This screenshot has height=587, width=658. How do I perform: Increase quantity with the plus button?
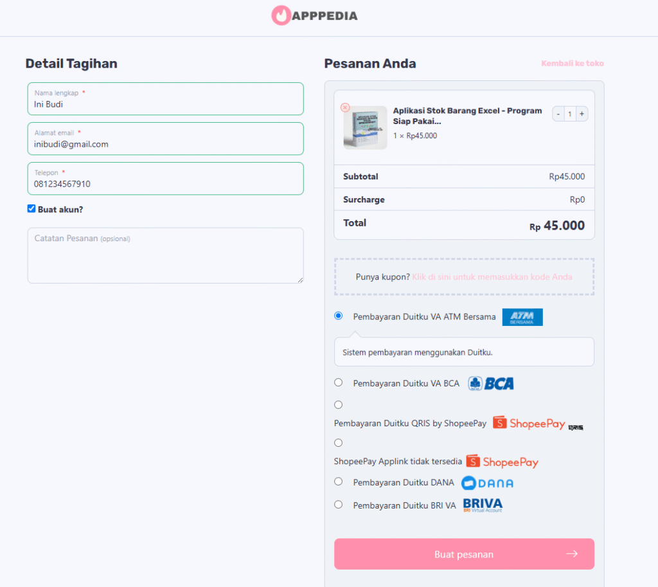coord(582,114)
